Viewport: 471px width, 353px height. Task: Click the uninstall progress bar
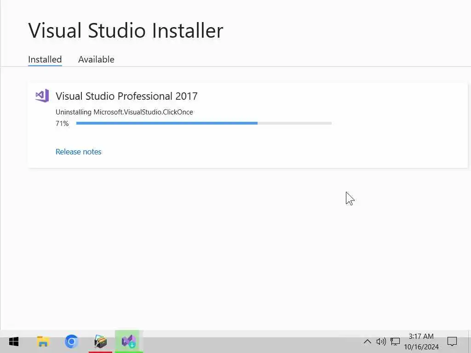tap(204, 123)
